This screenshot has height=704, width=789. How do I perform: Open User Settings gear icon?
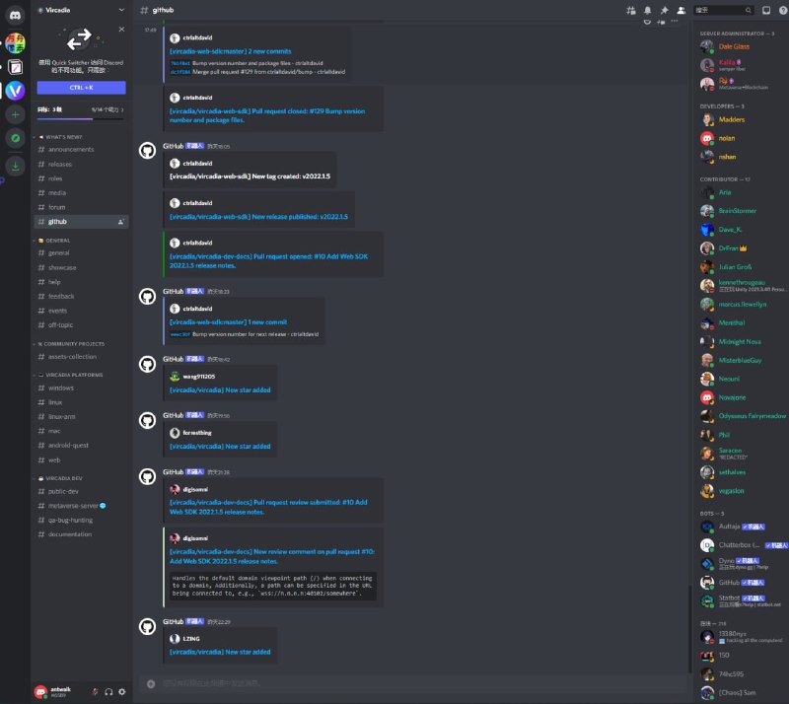pyautogui.click(x=121, y=692)
